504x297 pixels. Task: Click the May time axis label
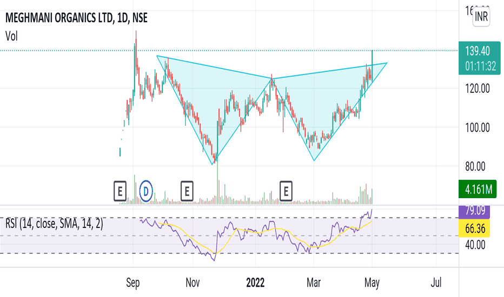click(x=372, y=283)
